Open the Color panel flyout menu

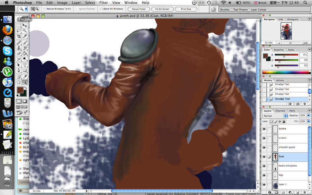(x=310, y=50)
